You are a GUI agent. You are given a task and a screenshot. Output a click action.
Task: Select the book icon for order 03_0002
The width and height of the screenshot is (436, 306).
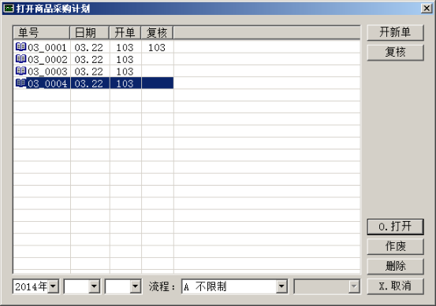(x=20, y=59)
